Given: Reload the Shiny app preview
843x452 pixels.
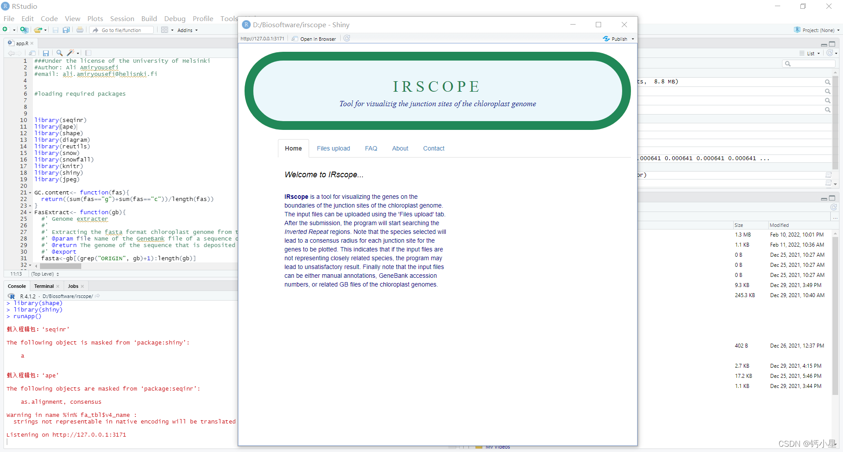Looking at the screenshot, I should 346,39.
